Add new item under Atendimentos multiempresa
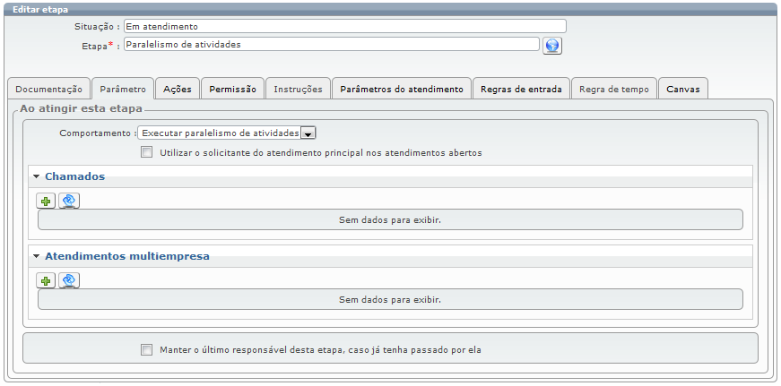Viewport: 781px width, 386px height. pos(46,281)
